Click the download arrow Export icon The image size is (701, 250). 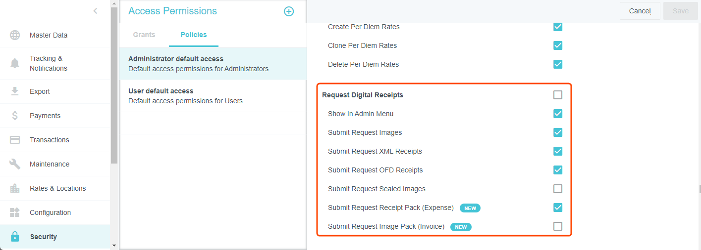click(15, 91)
